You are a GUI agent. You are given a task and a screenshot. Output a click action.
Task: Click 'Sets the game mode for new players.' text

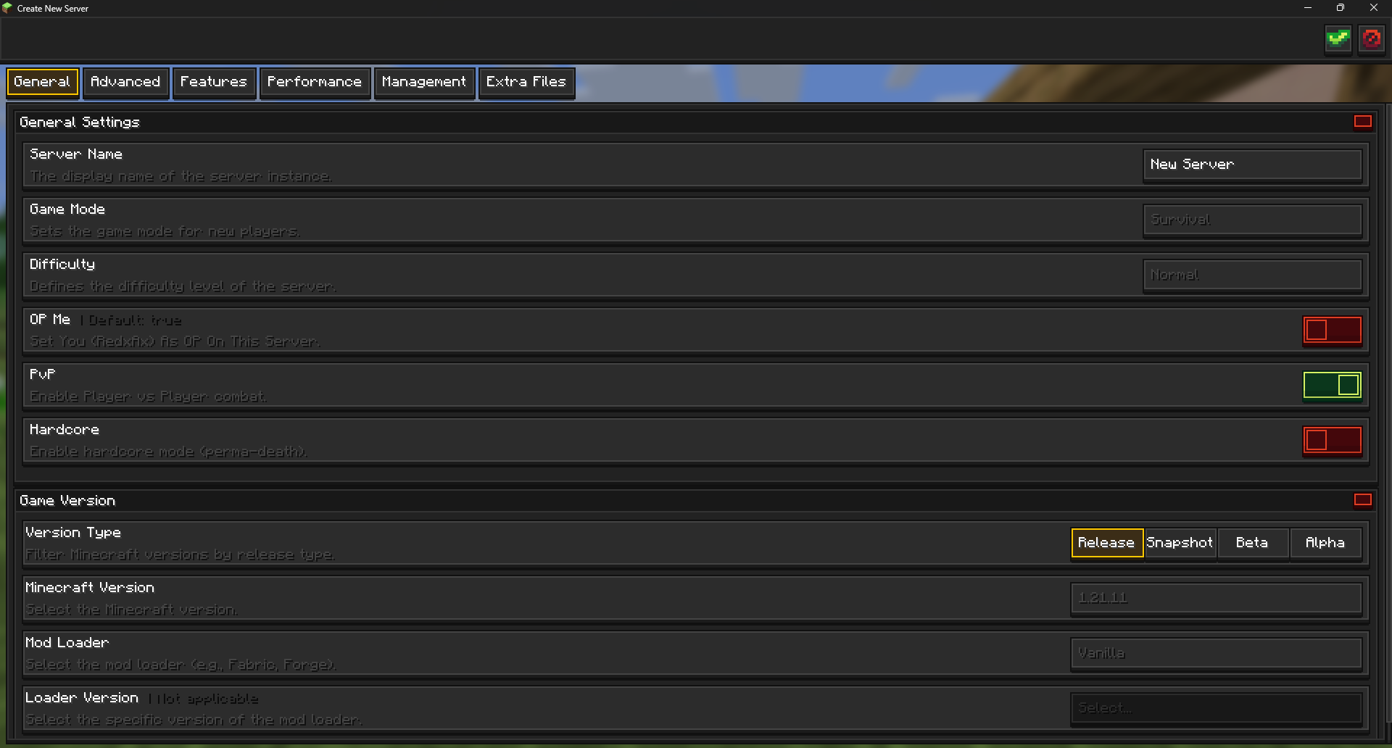165,232
